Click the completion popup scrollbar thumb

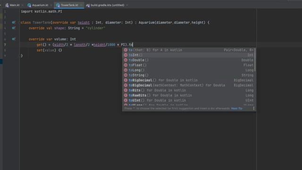(x=255, y=60)
